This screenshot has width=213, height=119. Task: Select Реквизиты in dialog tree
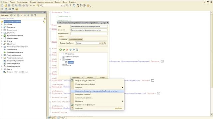[x=70, y=54]
